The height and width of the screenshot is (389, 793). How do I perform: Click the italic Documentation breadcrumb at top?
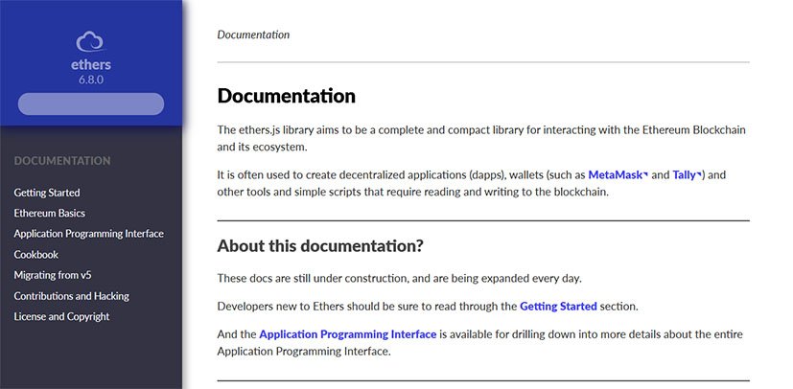(x=253, y=34)
